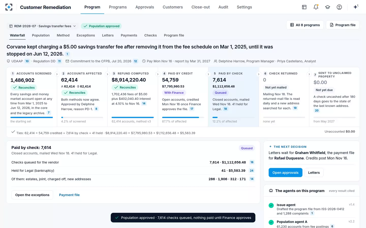Screen dimensions: 366x228
Task: Click citation badge 1 after the headline
Action: click(x=67, y=54)
